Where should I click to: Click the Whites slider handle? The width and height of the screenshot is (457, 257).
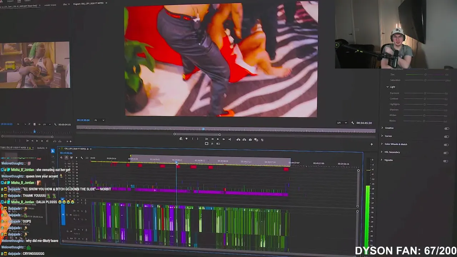pyautogui.click(x=425, y=115)
